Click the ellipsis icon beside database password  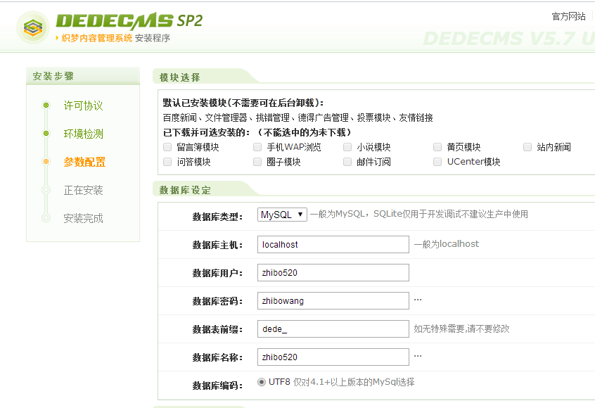click(418, 300)
